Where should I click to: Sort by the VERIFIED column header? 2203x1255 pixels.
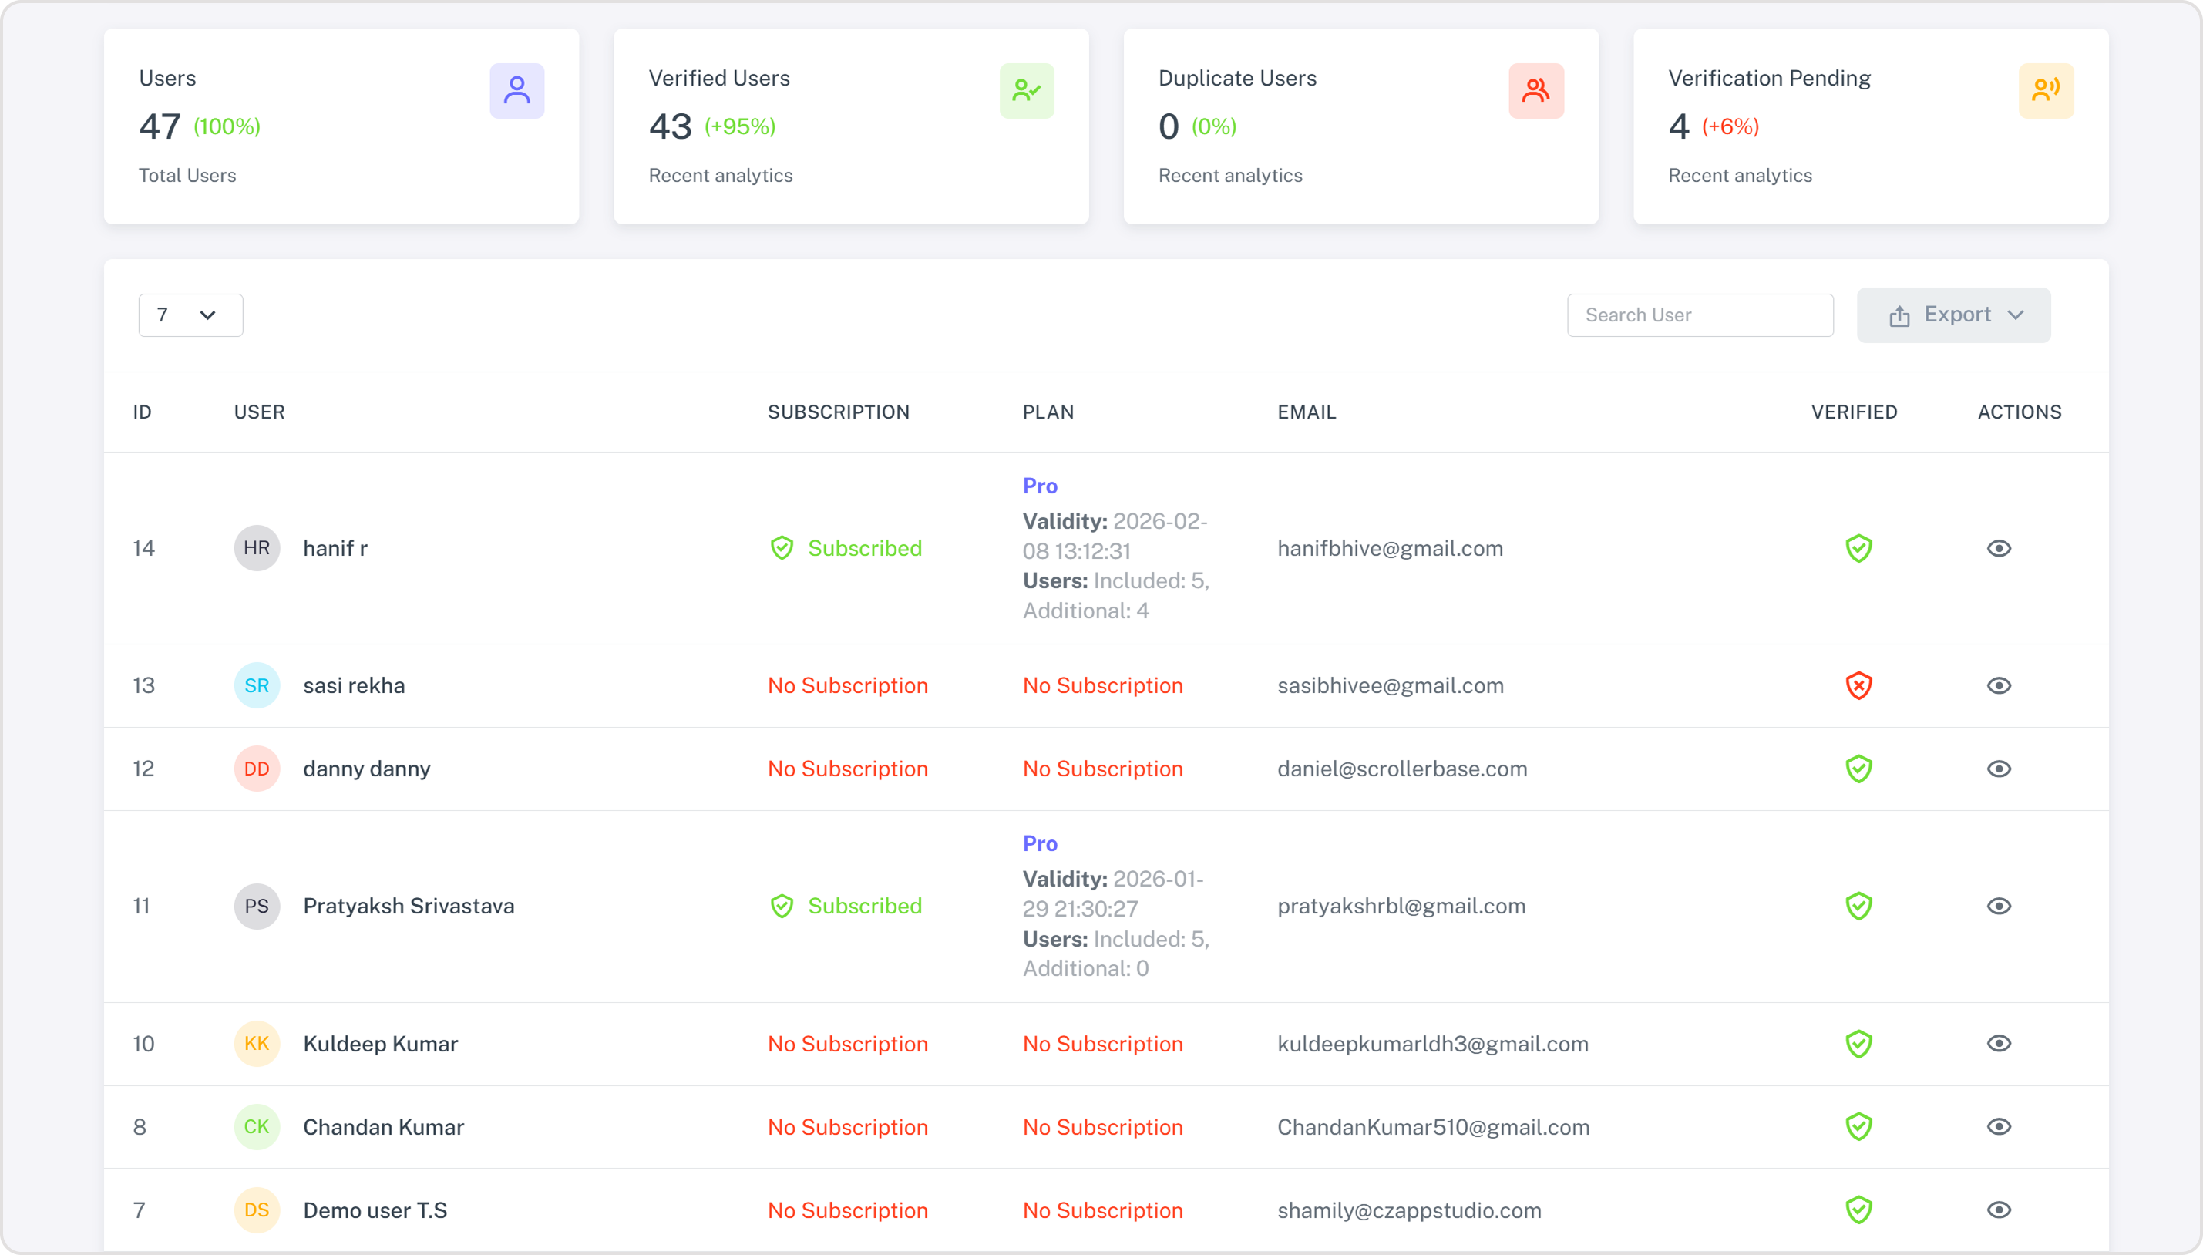[x=1854, y=412]
